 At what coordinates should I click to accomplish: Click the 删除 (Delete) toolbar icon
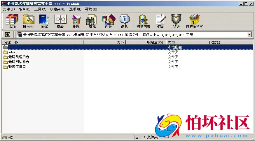pos(76,21)
